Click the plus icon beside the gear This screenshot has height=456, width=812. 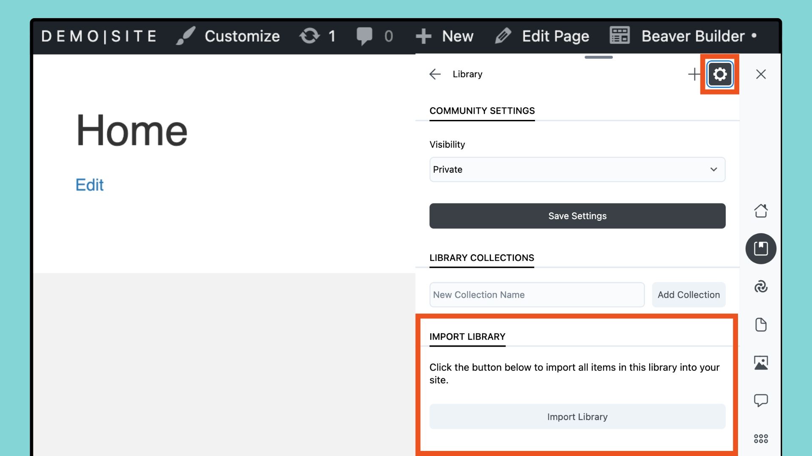pos(694,74)
